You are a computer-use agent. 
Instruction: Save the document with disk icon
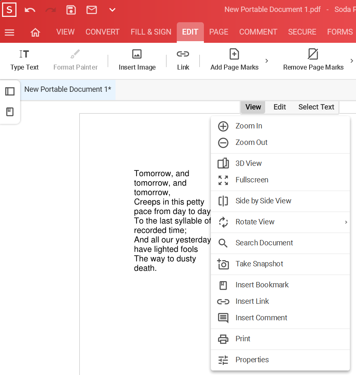click(x=71, y=10)
